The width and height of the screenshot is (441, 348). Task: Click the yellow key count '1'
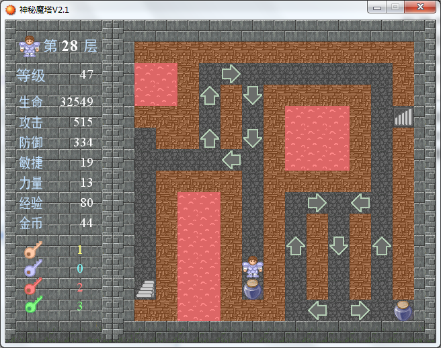tap(80, 250)
